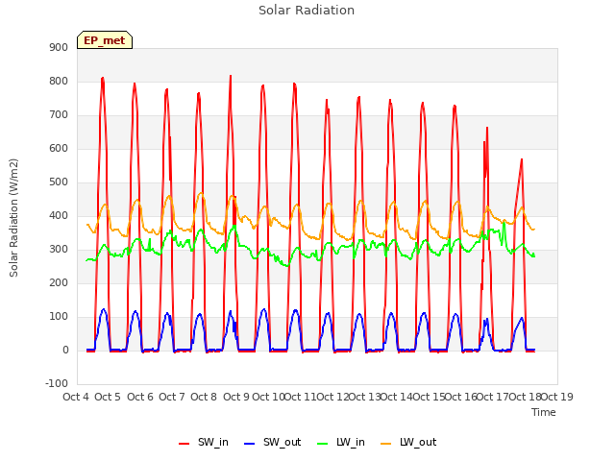Click the EP_met annotation box
Screen dimensions: 615x461
pos(105,40)
